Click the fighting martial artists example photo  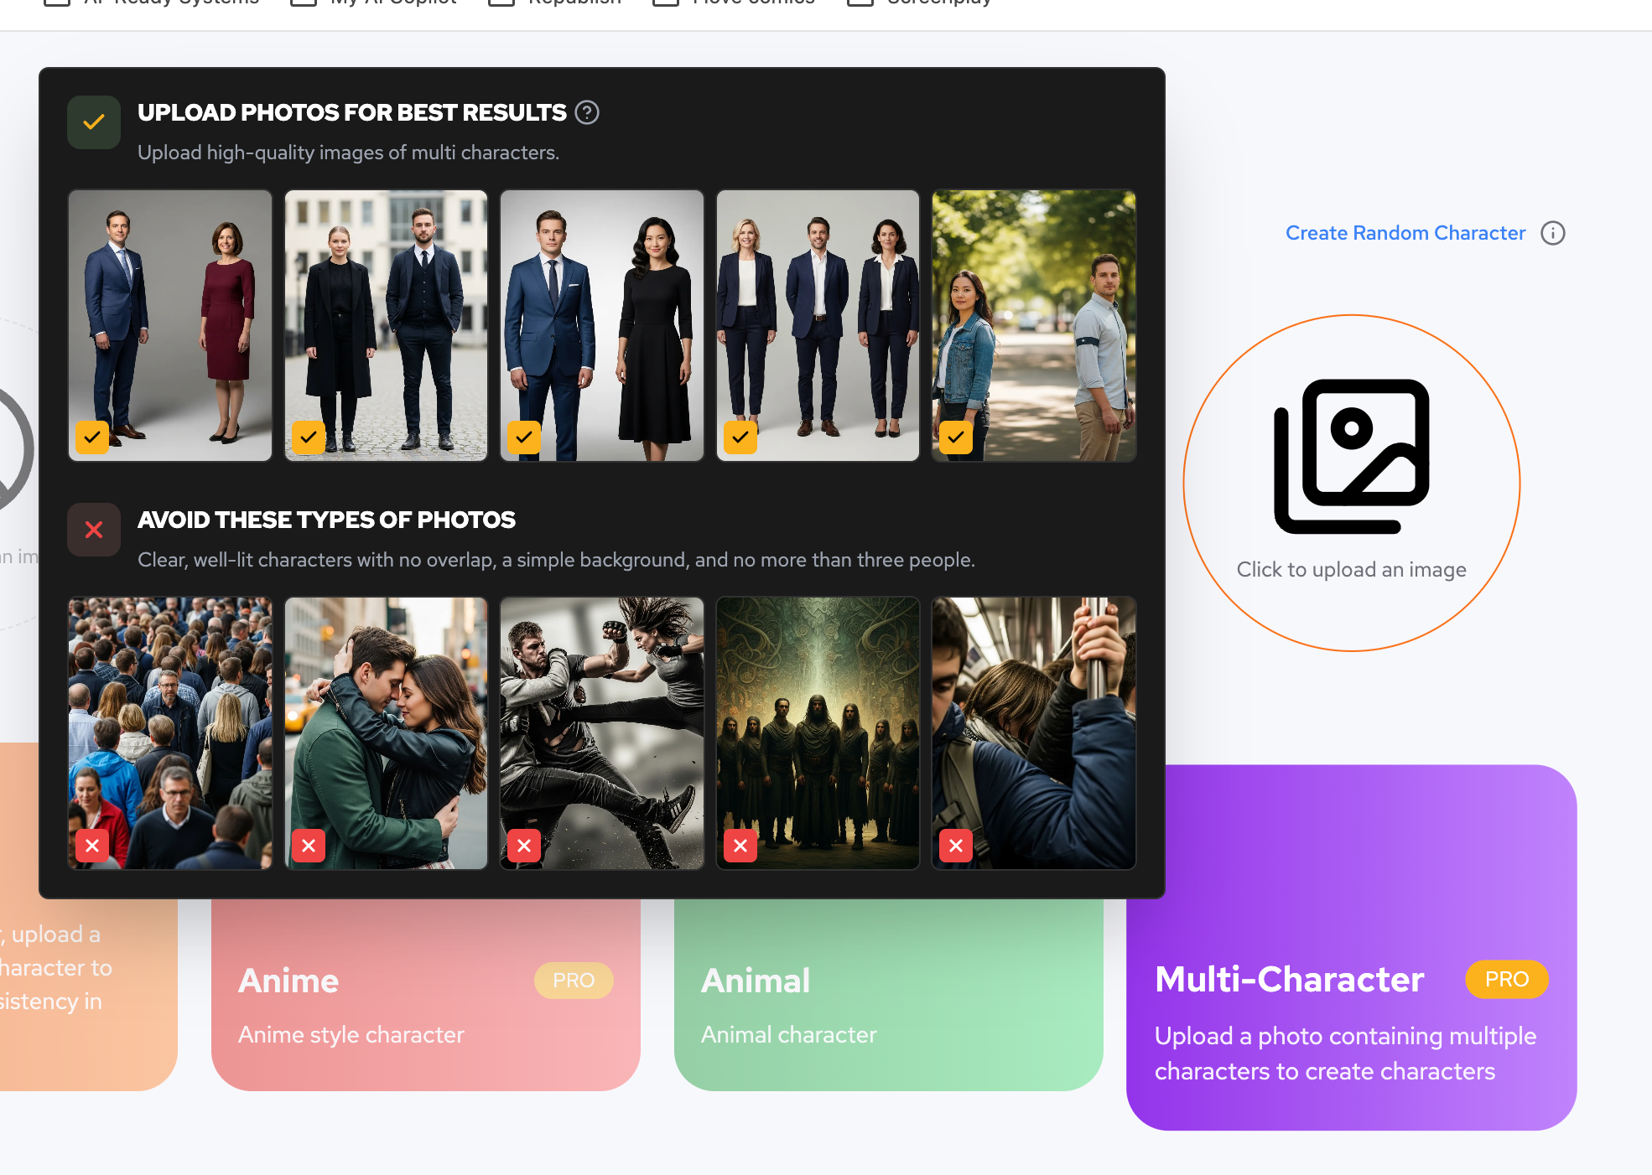pyautogui.click(x=602, y=733)
